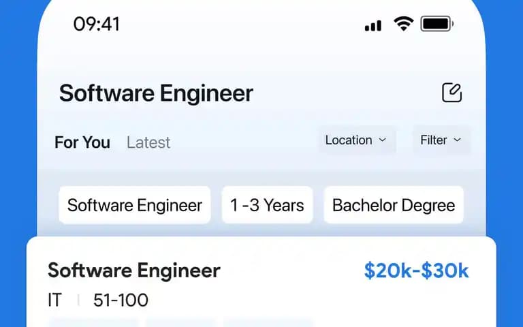Open the Location dropdown
The image size is (523, 327).
(357, 140)
